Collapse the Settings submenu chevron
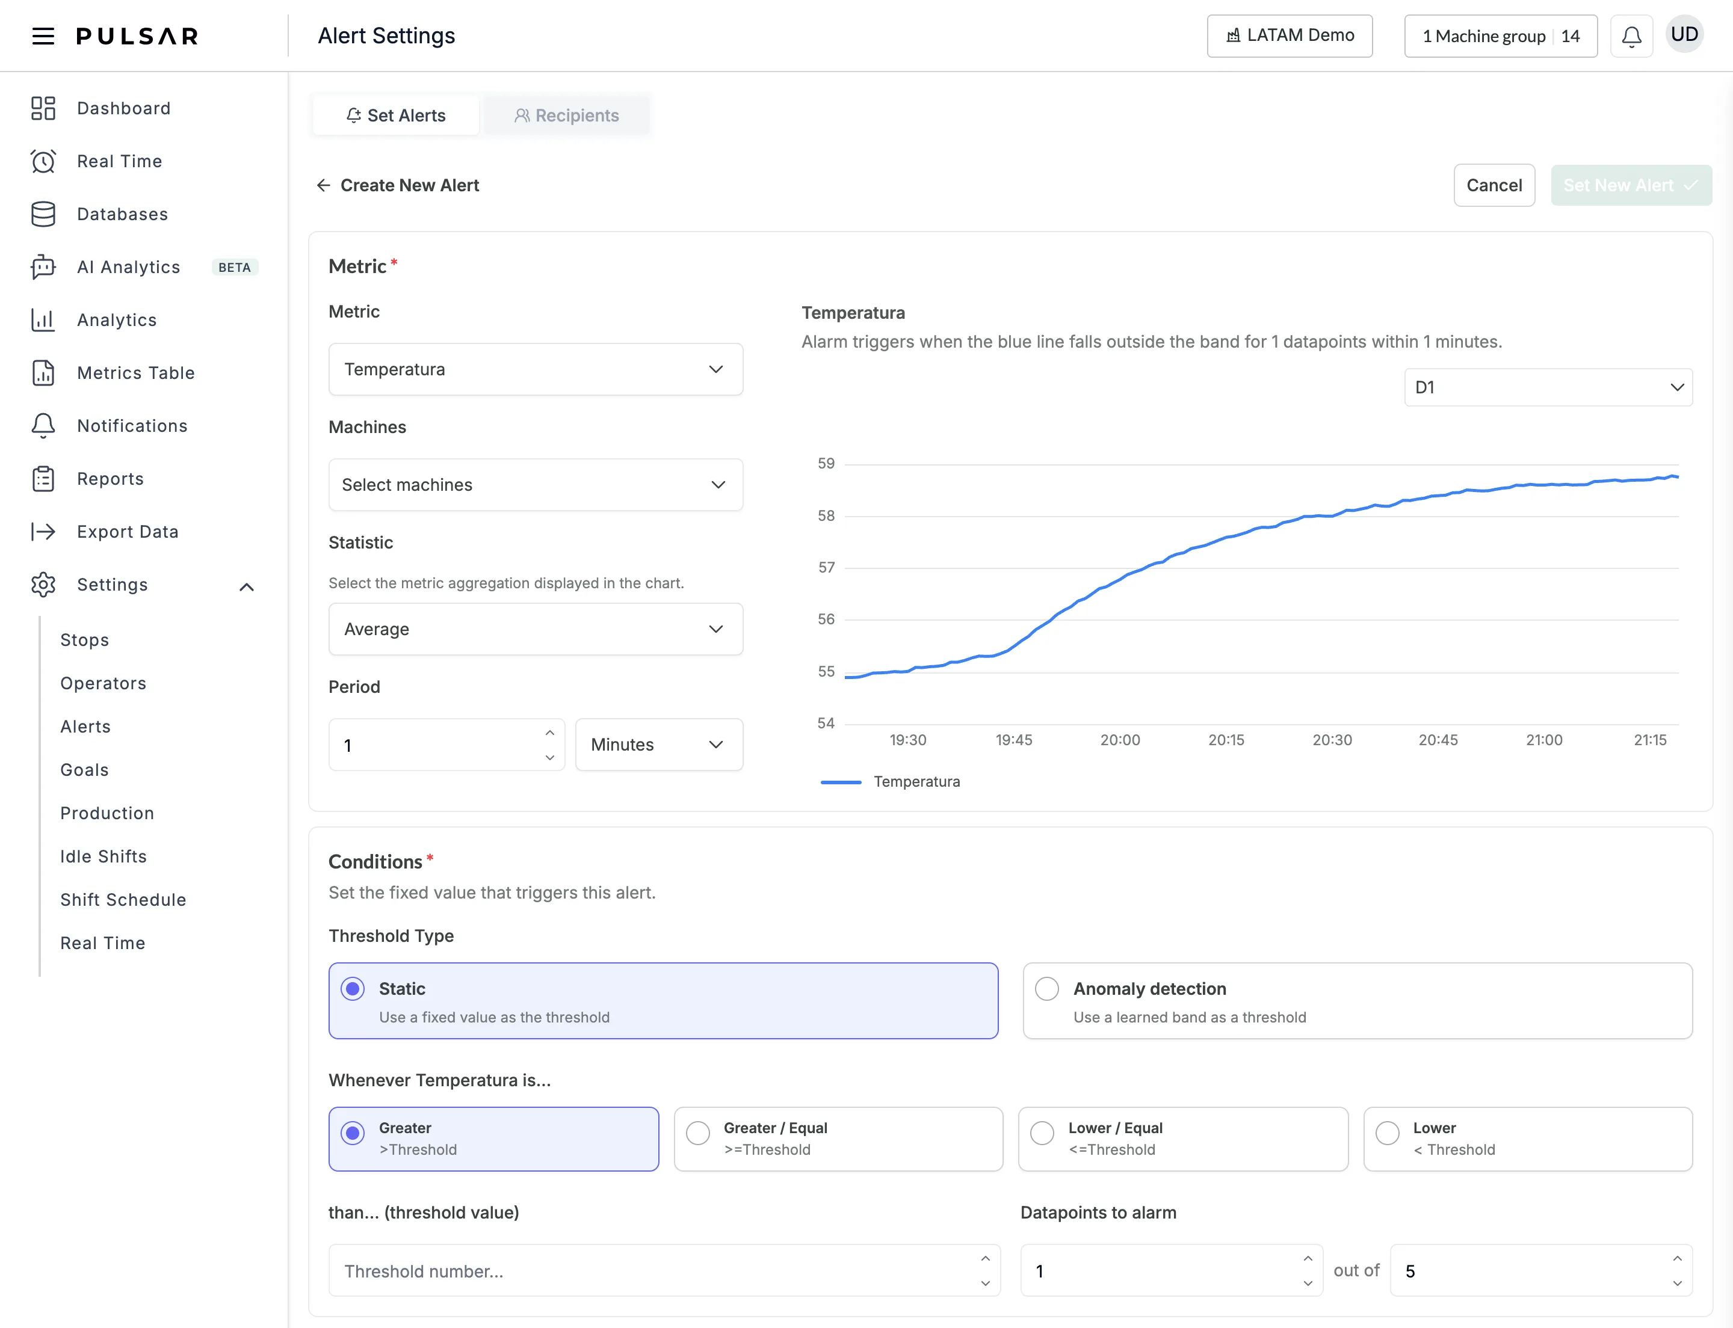The width and height of the screenshot is (1733, 1328). (247, 586)
